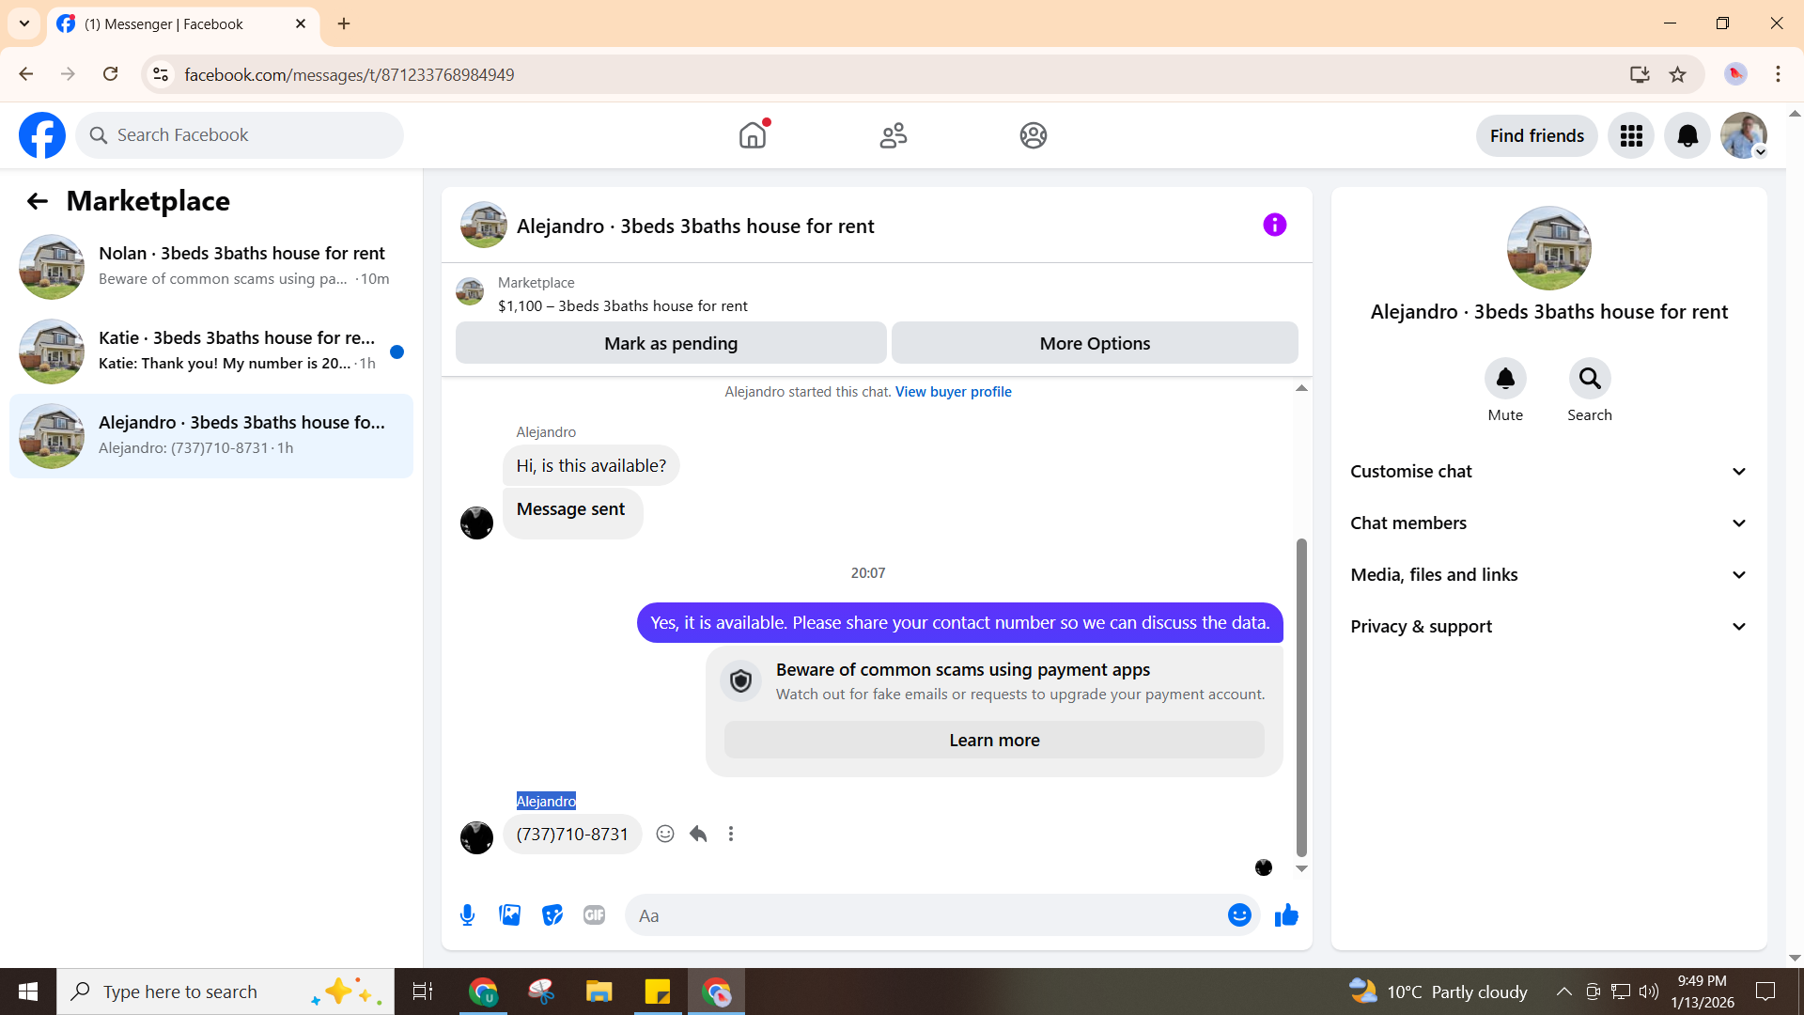This screenshot has height=1015, width=1804.
Task: Open the sticker picker icon
Action: click(552, 915)
